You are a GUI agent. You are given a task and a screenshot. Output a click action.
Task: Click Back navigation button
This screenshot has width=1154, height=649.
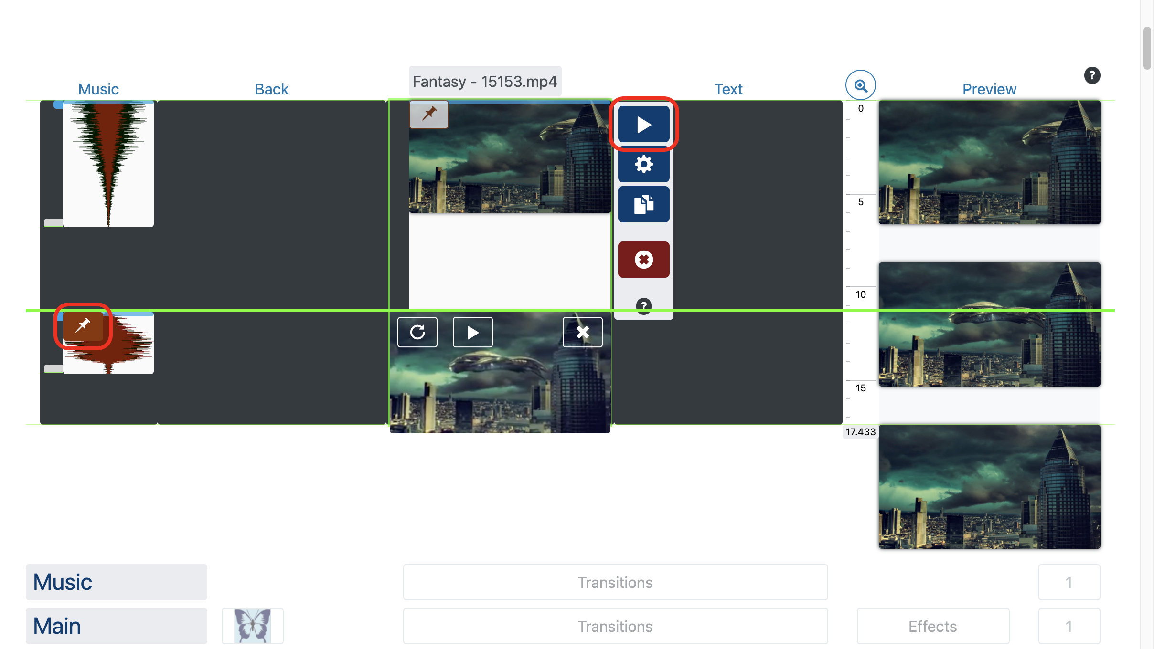coord(272,89)
